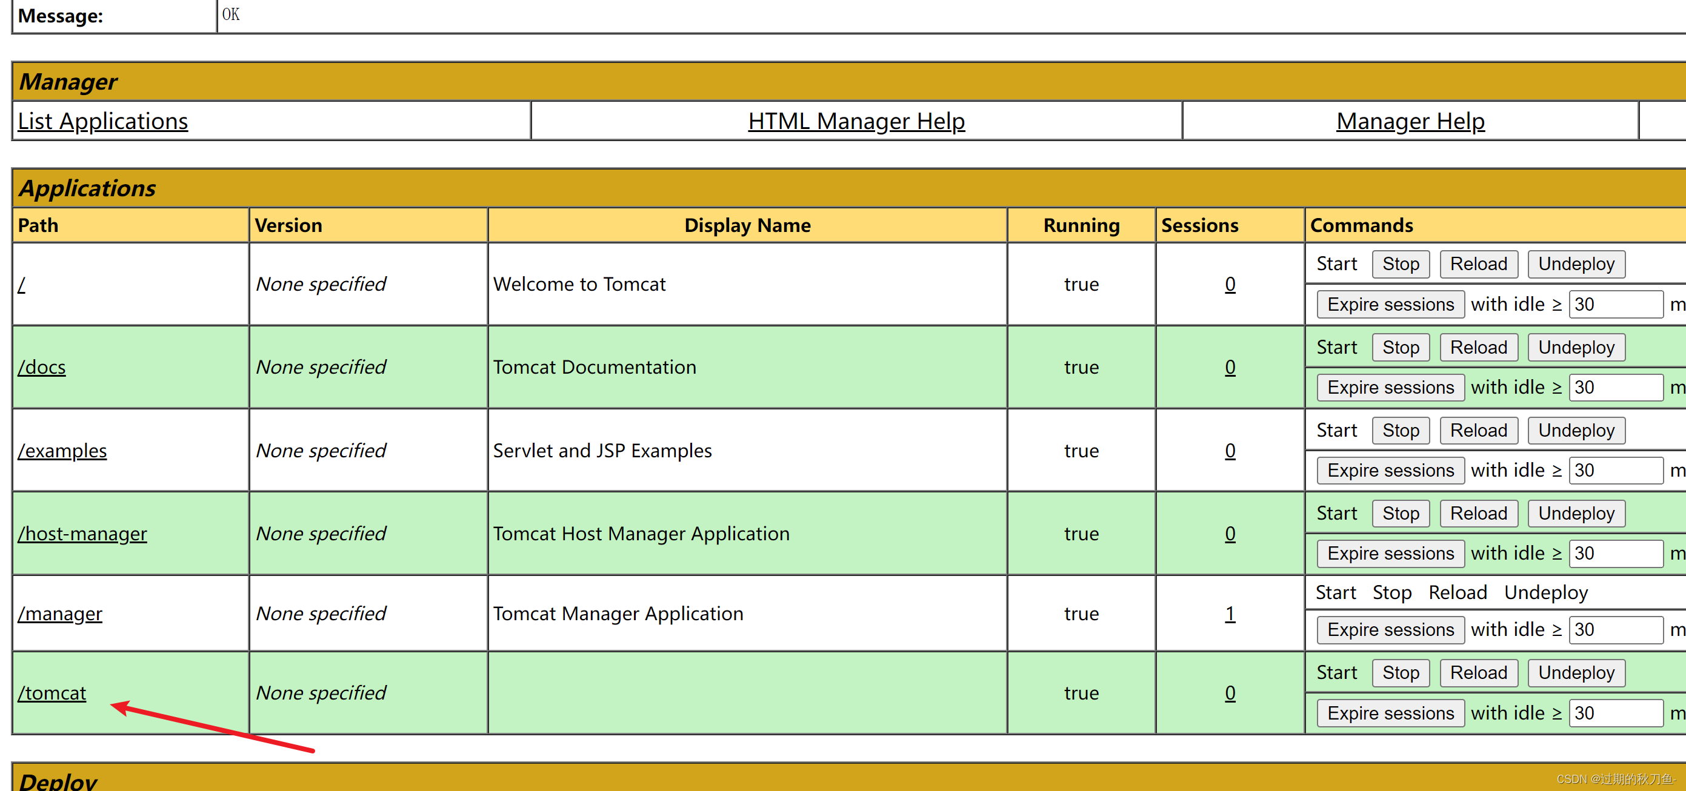This screenshot has height=791, width=1686.
Task: Open the /docs path link
Action: click(x=42, y=368)
